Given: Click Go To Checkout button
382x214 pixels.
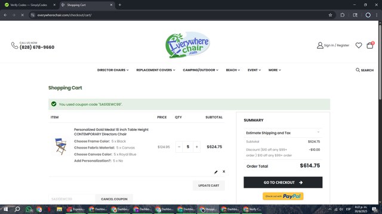Looking at the screenshot, I should (283, 182).
